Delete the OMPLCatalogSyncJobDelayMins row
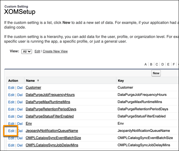179x151 pixels. (20, 145)
